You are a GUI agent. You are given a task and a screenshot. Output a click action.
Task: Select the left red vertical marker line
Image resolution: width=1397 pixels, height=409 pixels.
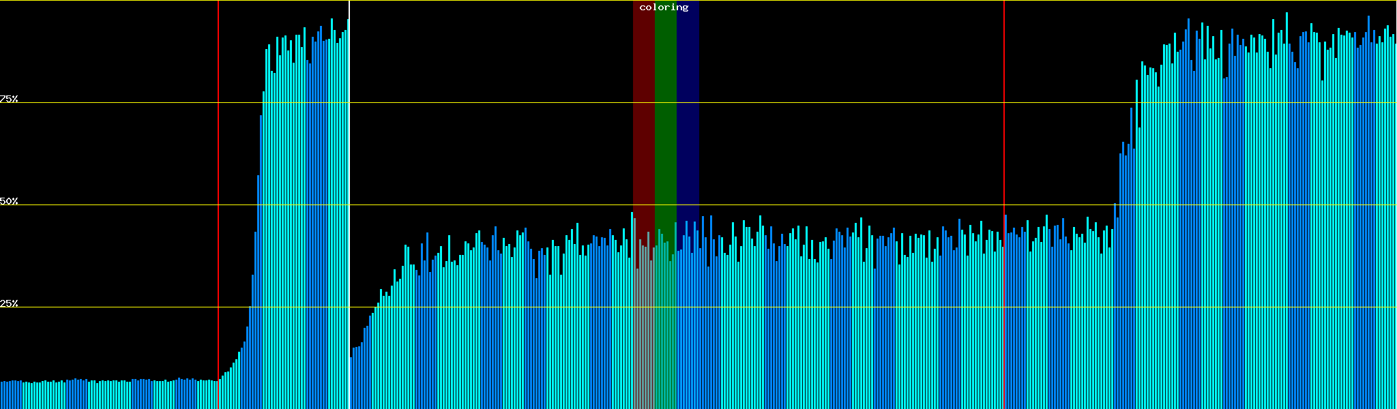coord(218,170)
